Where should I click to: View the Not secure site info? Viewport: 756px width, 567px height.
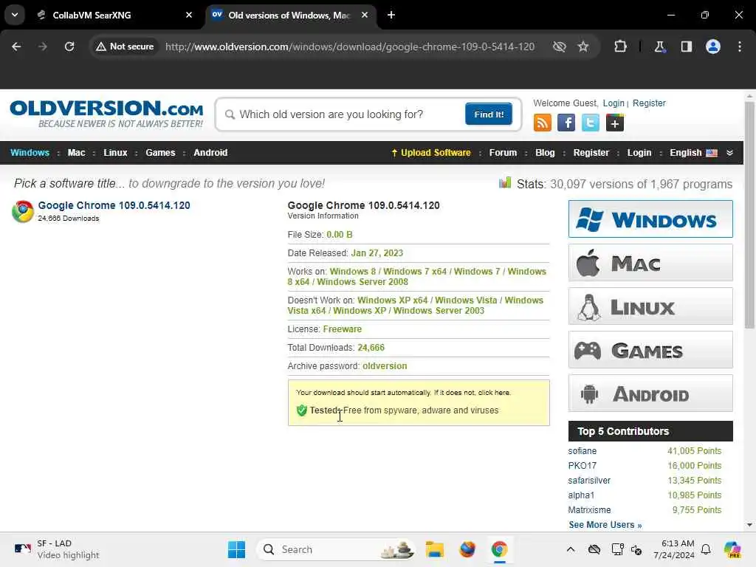(125, 47)
